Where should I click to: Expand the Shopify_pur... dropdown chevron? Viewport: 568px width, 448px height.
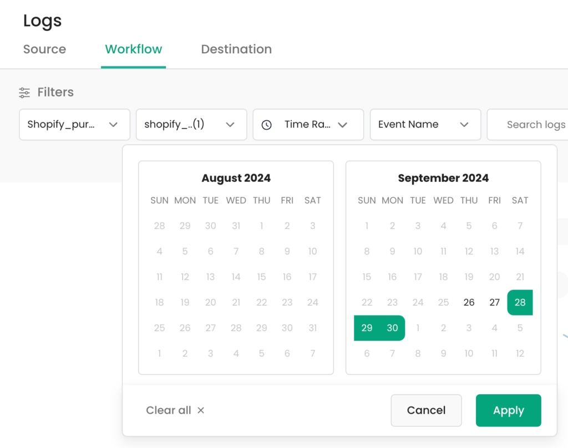[x=113, y=125]
